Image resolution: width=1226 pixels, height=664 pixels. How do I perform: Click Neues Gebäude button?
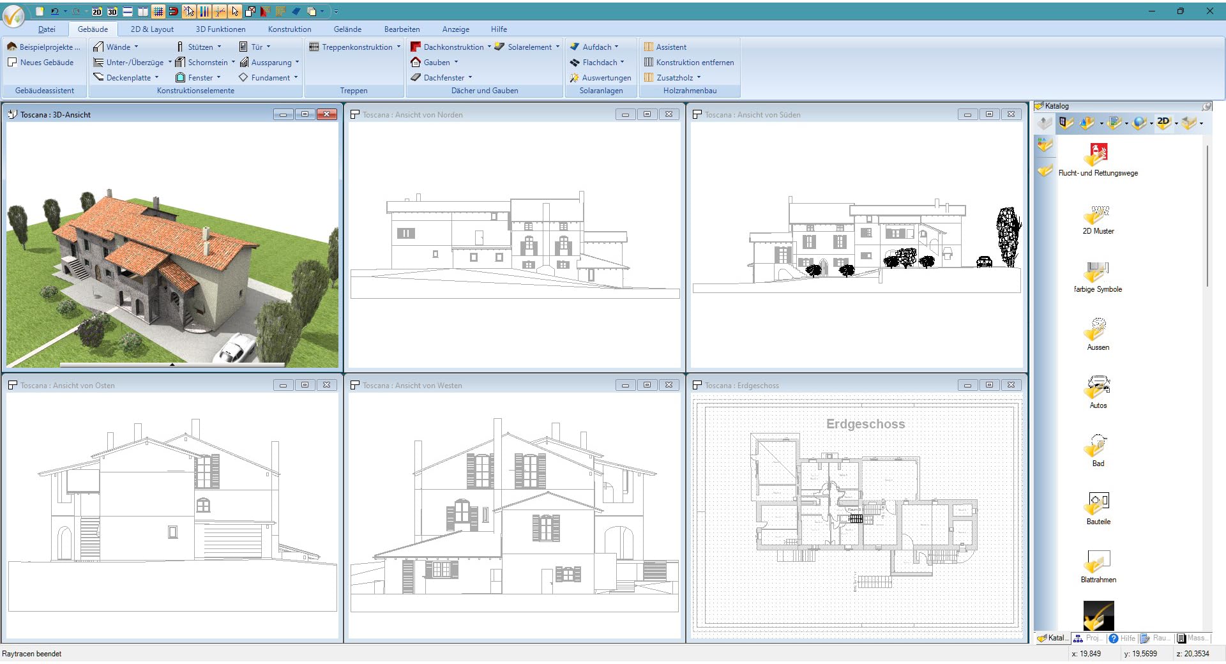click(40, 63)
